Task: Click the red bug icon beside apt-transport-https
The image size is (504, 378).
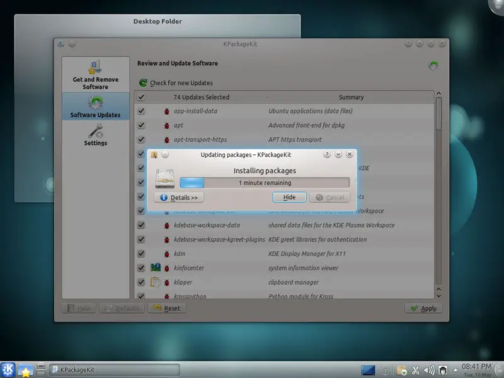Action: click(x=166, y=139)
